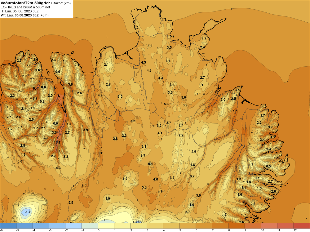Pick the legend swatch between -6 and -5
Viewport: 310px width, 232px height.
click(x=8, y=226)
